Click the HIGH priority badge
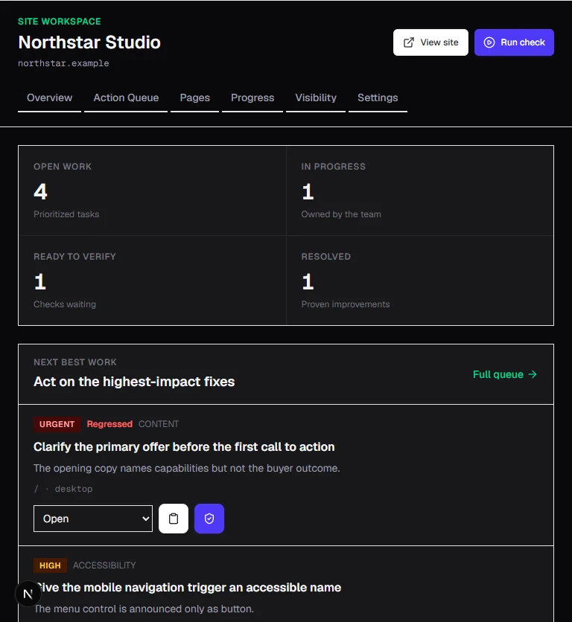The height and width of the screenshot is (622, 572). point(50,565)
